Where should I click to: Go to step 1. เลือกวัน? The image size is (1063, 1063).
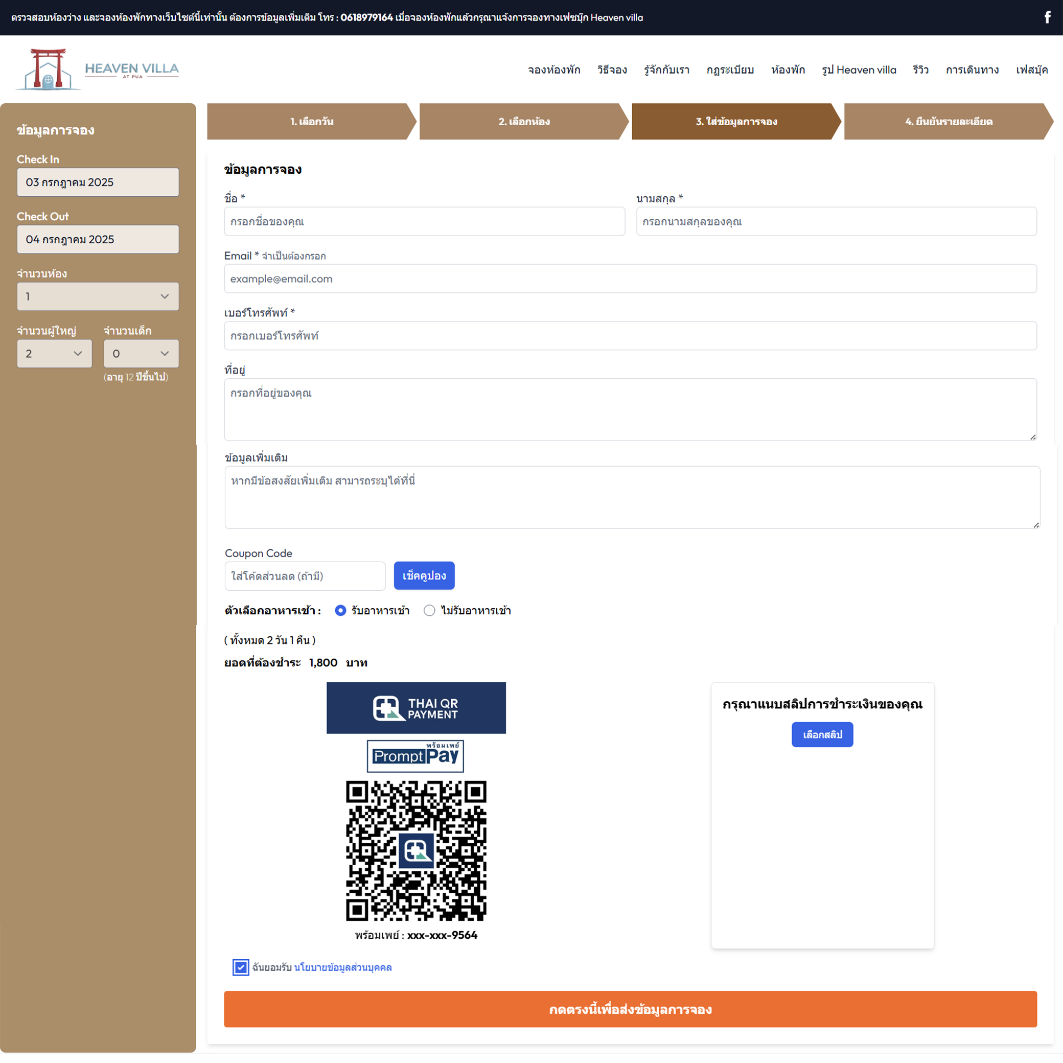312,122
